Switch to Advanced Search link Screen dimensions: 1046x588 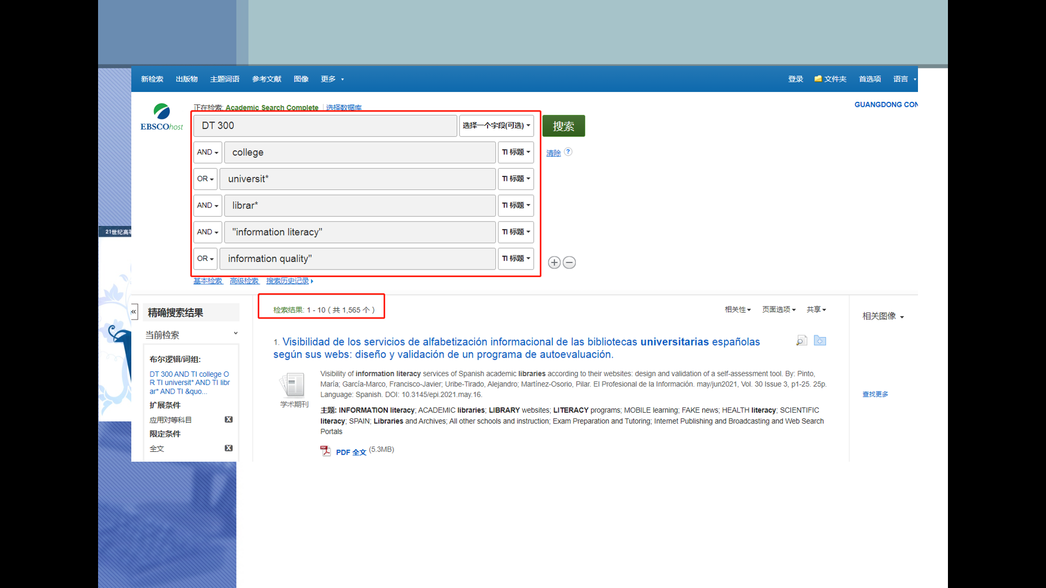click(244, 281)
